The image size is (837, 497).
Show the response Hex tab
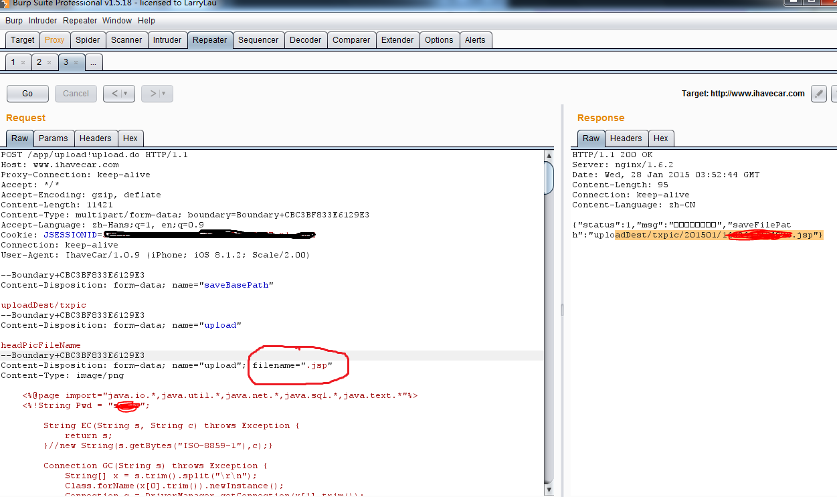[661, 138]
